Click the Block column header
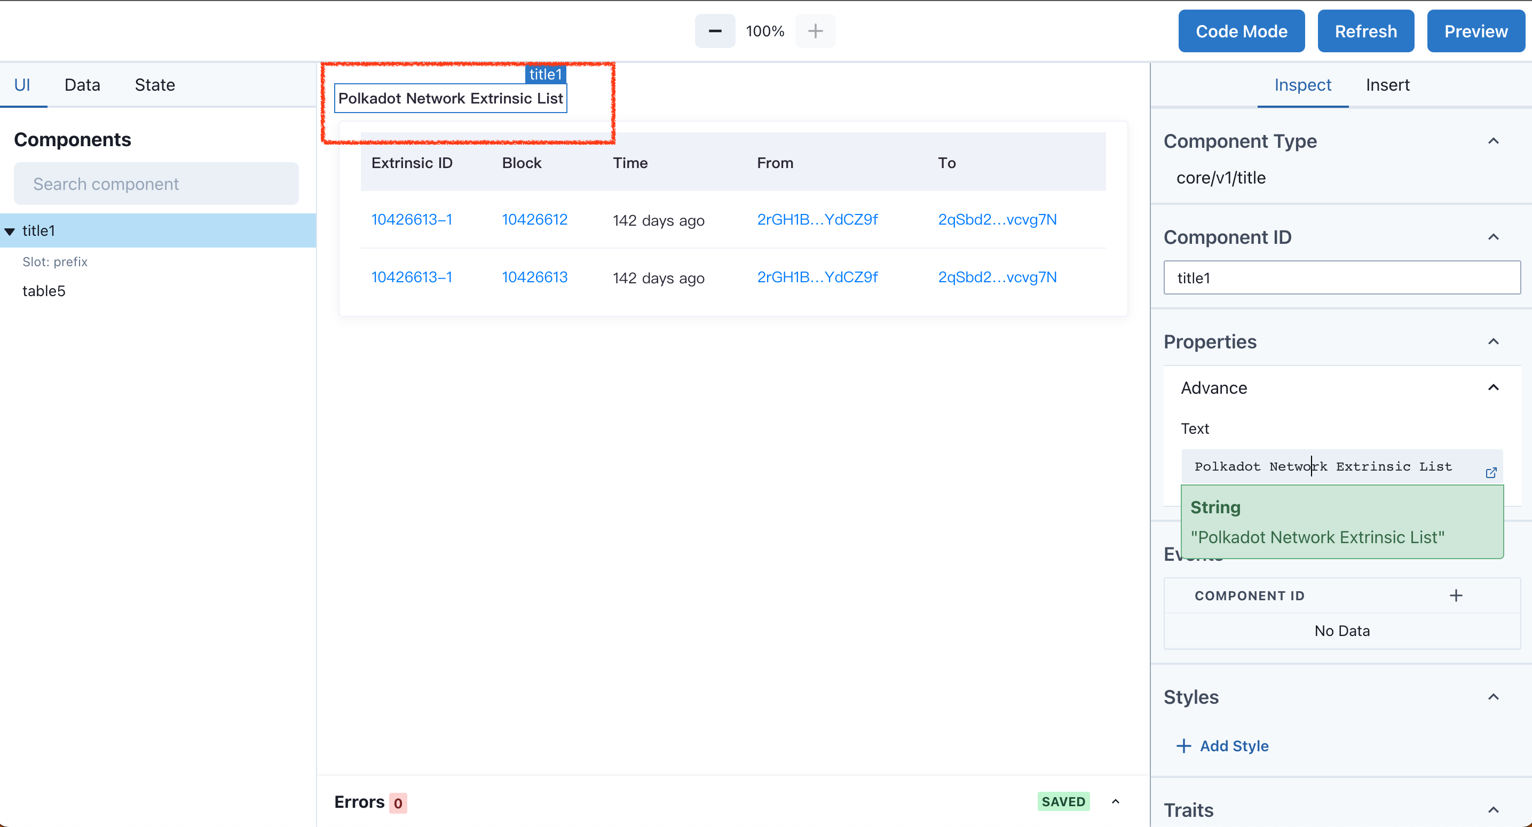 point(522,163)
